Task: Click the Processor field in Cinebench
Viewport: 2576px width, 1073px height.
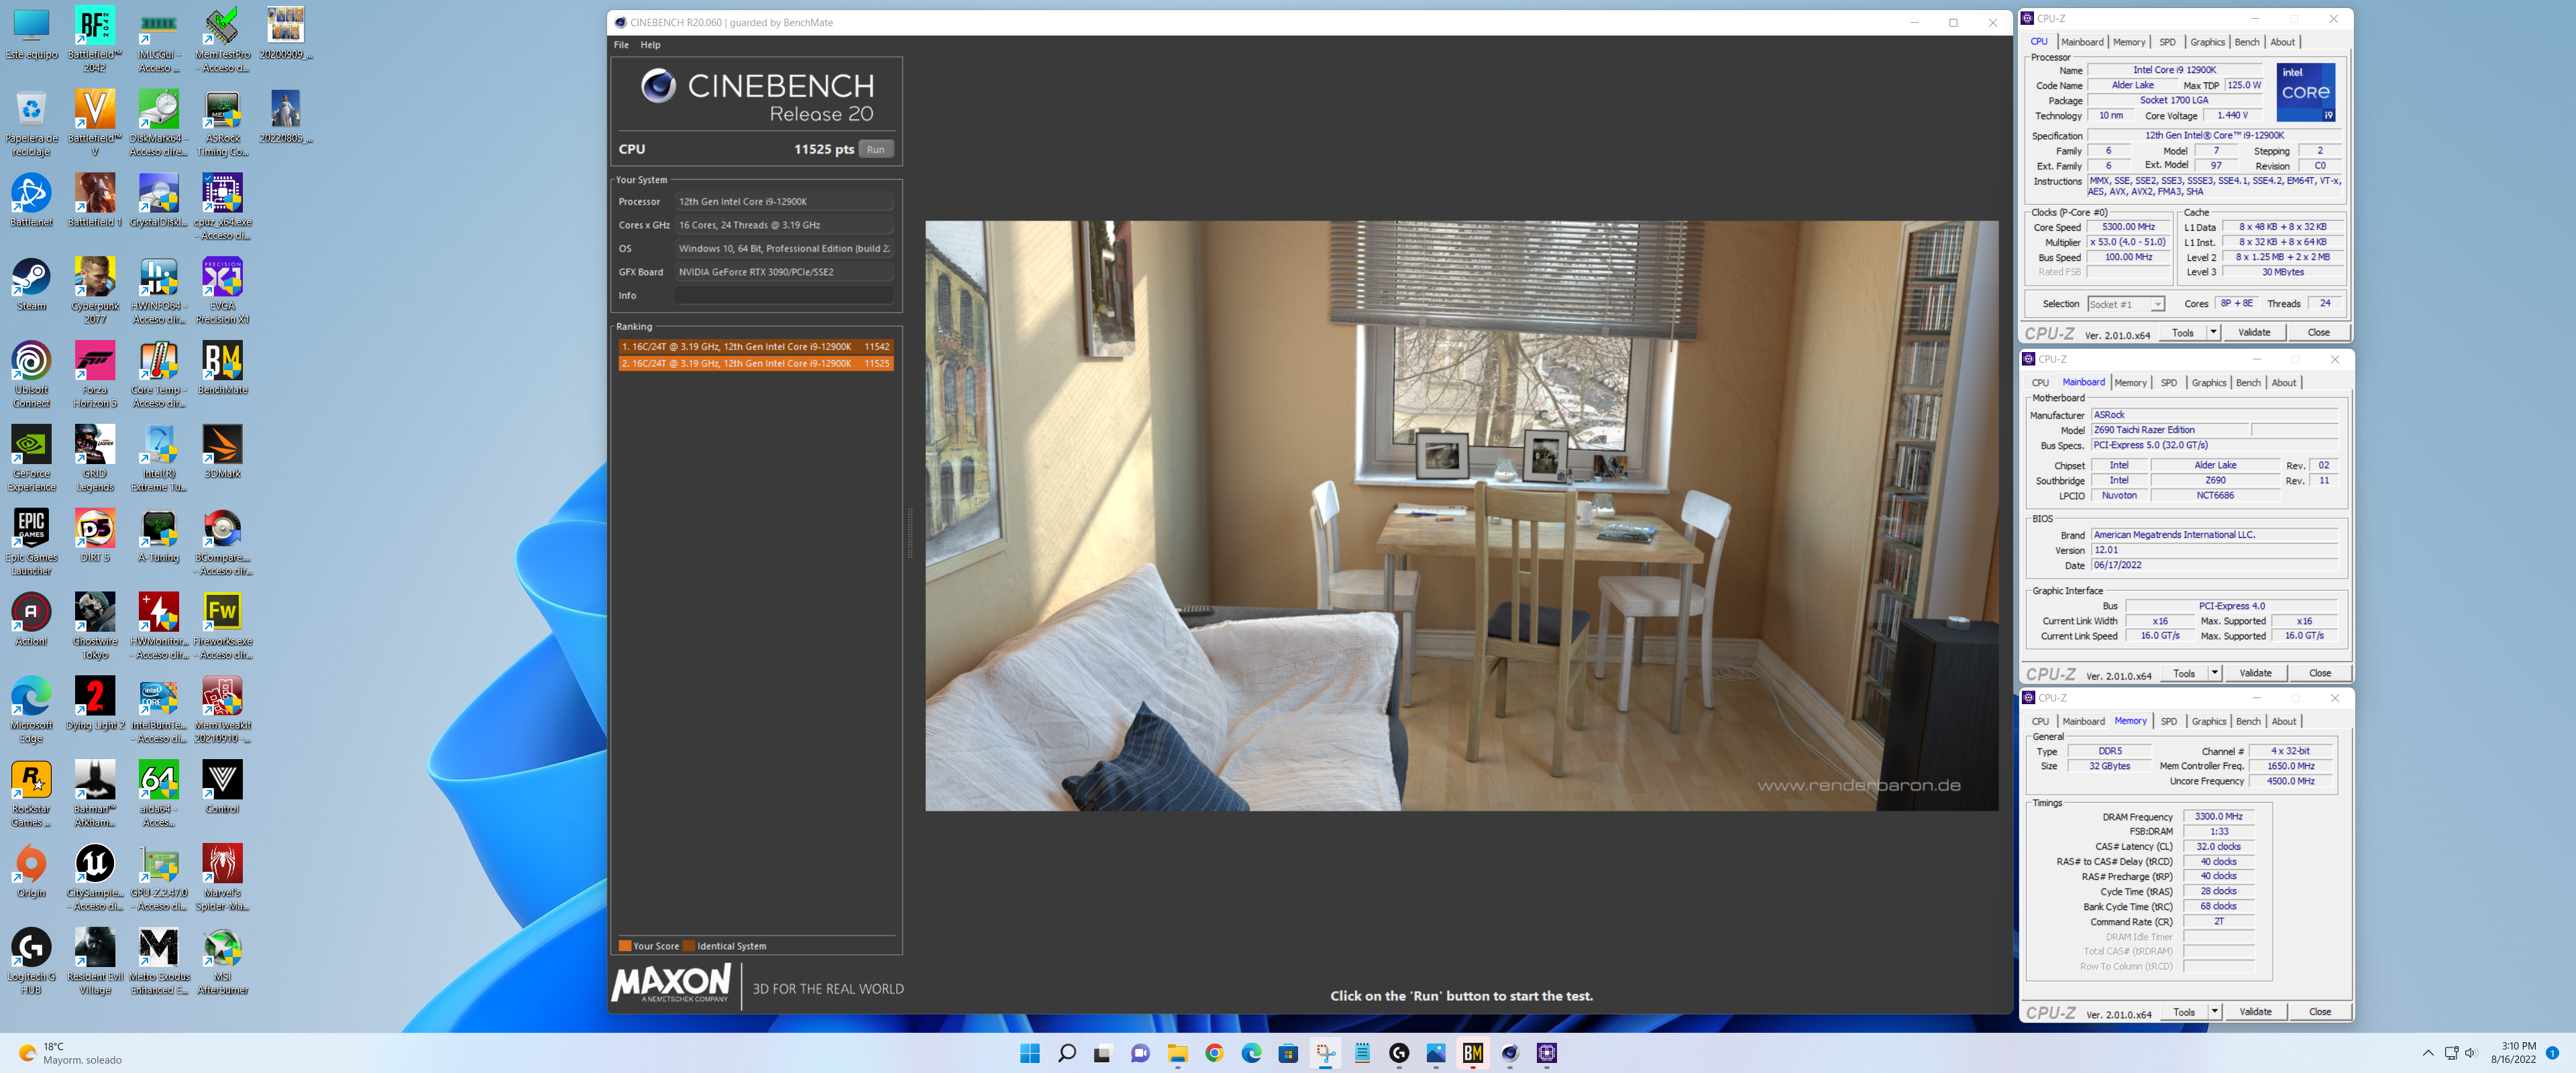Action: pos(784,201)
